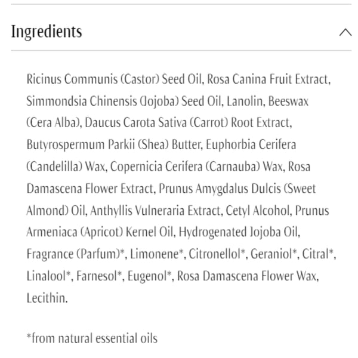Click the final ingredient Lecithin
Image resolution: width=358 pixels, height=358 pixels.
pos(47,298)
